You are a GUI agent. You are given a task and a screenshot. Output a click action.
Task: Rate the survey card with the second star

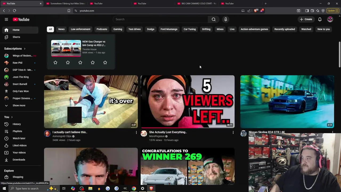click(68, 62)
